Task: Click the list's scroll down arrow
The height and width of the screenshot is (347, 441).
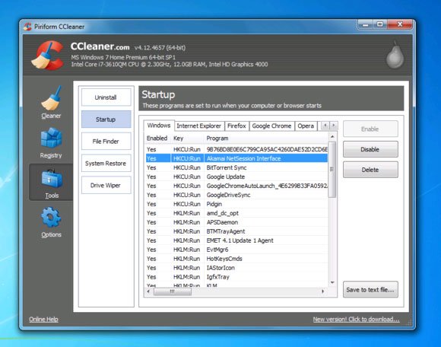Action: pyautogui.click(x=332, y=282)
